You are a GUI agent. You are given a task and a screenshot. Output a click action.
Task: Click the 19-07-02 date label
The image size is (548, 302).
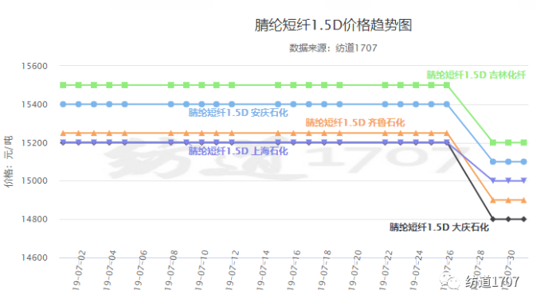pyautogui.click(x=79, y=270)
